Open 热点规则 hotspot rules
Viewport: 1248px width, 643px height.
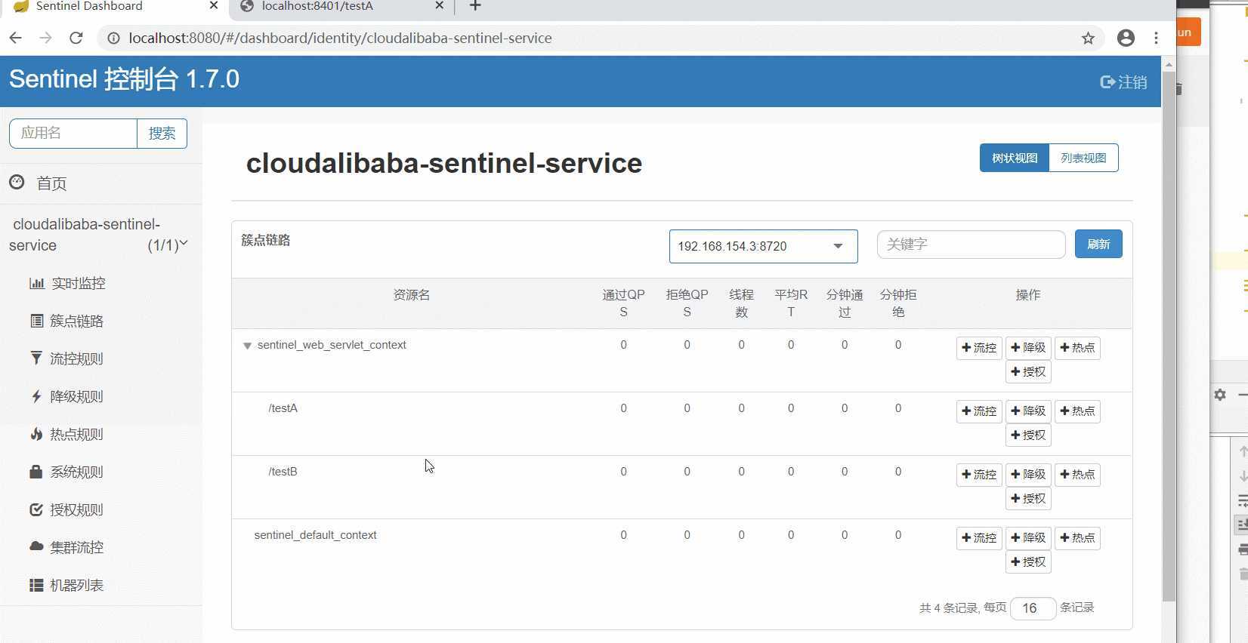click(x=66, y=434)
